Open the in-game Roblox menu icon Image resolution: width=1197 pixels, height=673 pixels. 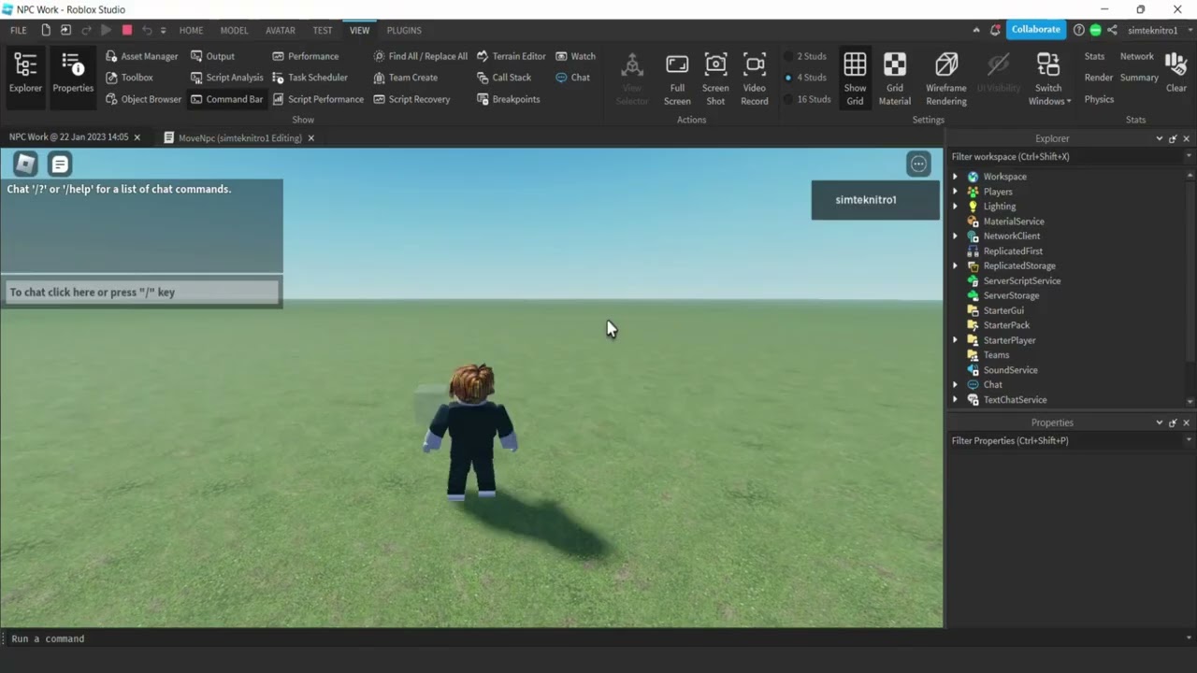point(25,165)
